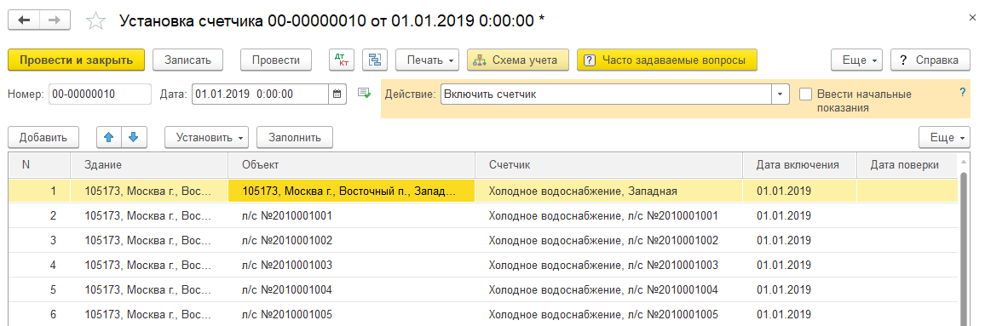The height and width of the screenshot is (326, 985).
Task: Click Провести и закрыть
Action: (x=77, y=60)
